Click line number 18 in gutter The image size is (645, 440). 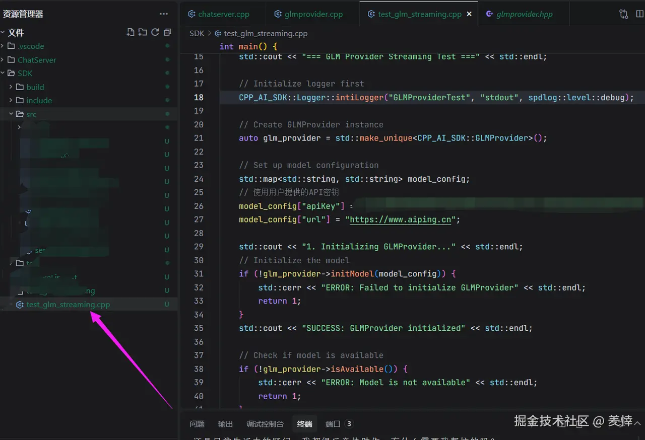click(x=199, y=97)
